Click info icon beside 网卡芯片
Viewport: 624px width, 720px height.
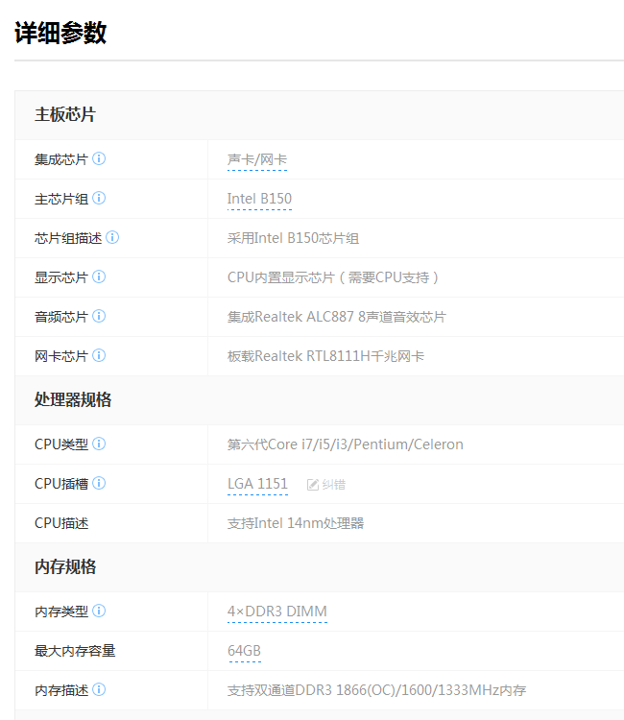coord(99,355)
